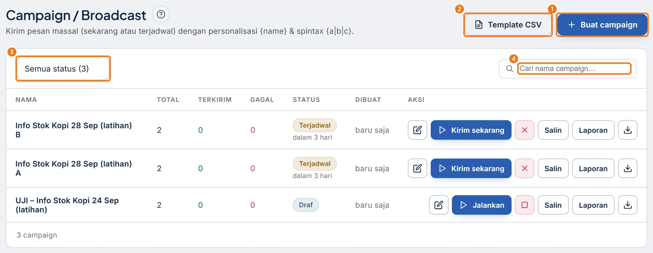Viewport: 653px width, 253px height.
Task: Open Laporan for latihan B campaign
Action: pyautogui.click(x=593, y=130)
